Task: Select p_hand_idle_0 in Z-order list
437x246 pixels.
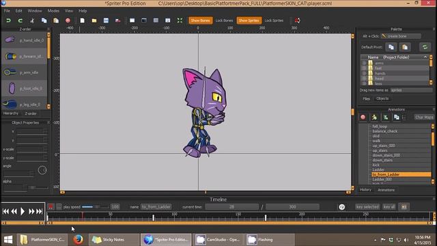Action: (25, 40)
